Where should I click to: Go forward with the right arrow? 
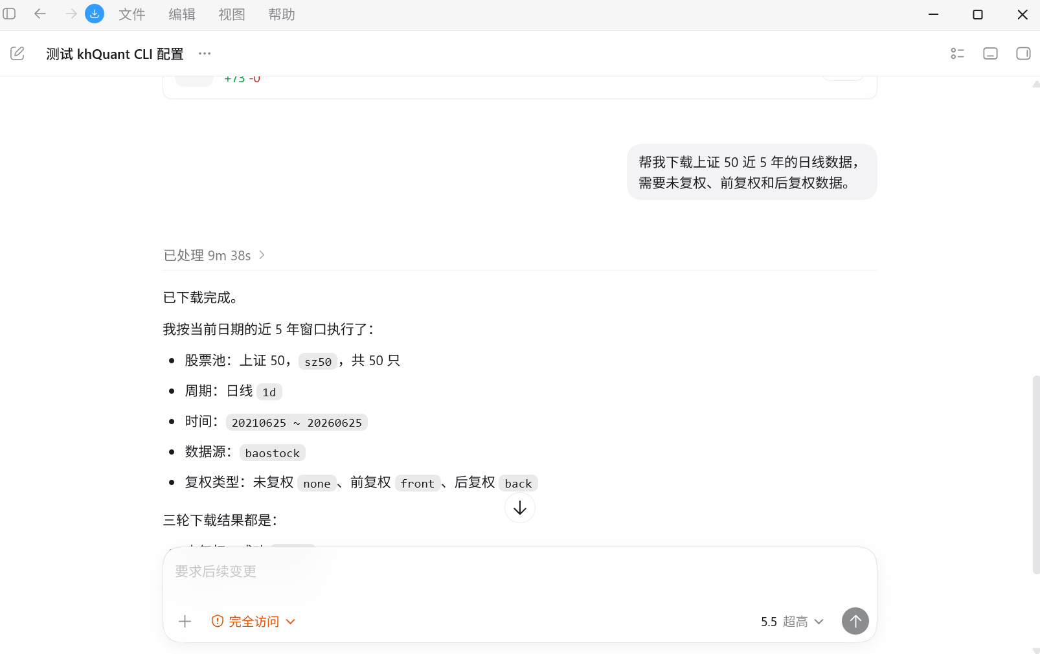coord(71,14)
